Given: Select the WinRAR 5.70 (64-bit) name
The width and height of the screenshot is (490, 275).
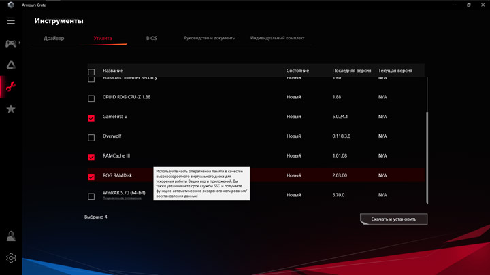Looking at the screenshot, I should point(124,193).
